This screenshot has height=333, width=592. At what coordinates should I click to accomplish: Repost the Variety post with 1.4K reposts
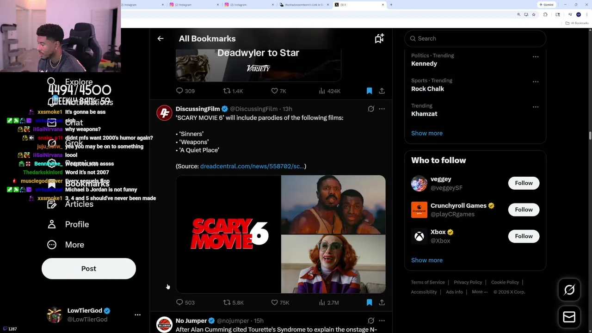[233, 91]
